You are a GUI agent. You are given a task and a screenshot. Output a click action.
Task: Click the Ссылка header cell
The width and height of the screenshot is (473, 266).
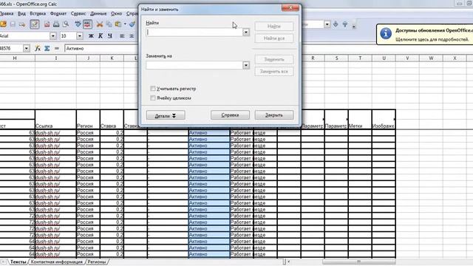(56, 120)
